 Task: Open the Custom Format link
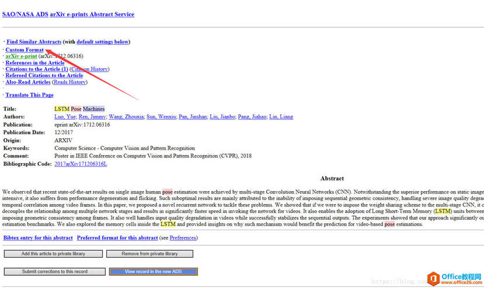pyautogui.click(x=25, y=50)
